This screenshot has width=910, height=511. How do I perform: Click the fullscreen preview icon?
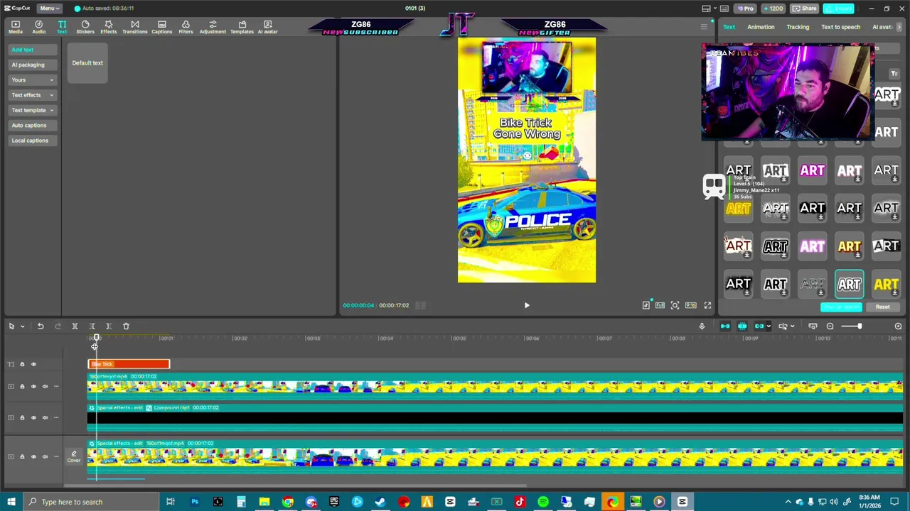tap(707, 305)
